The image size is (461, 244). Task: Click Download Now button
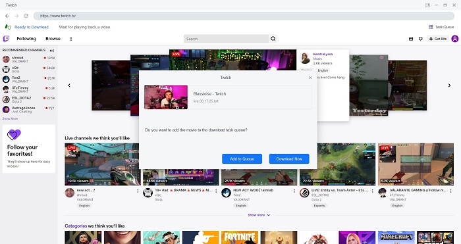(x=289, y=159)
